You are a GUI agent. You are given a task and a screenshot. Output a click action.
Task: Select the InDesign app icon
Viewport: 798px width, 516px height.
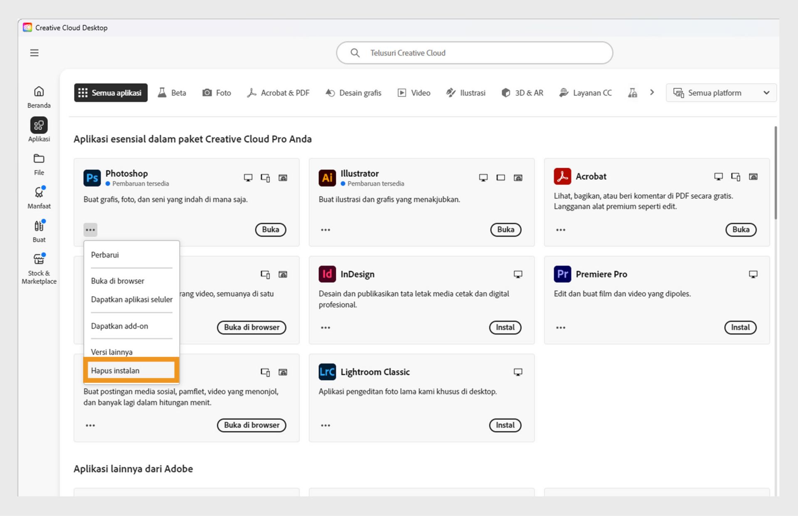coord(327,274)
